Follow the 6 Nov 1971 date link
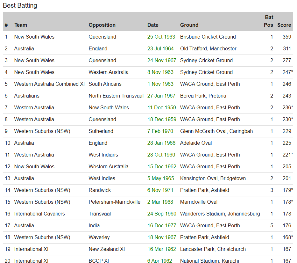Image resolution: width=297 pixels, height=263 pixels. 160,190
